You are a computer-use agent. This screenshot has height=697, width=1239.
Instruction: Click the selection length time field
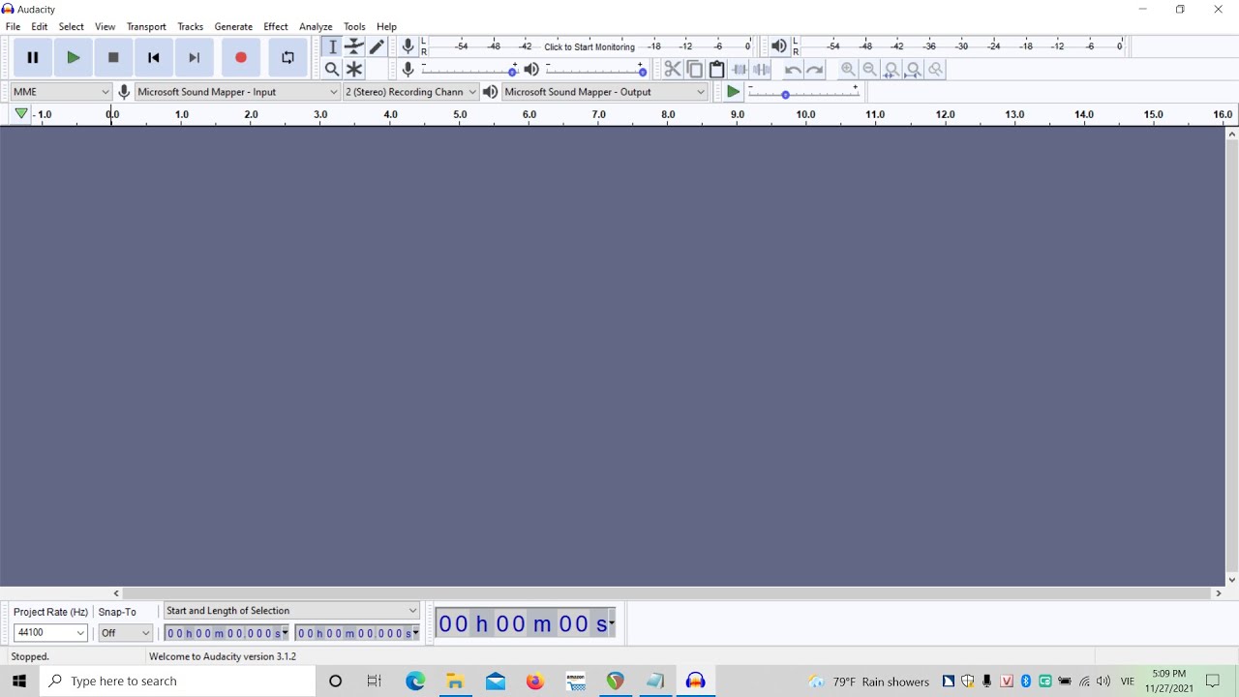click(x=357, y=633)
